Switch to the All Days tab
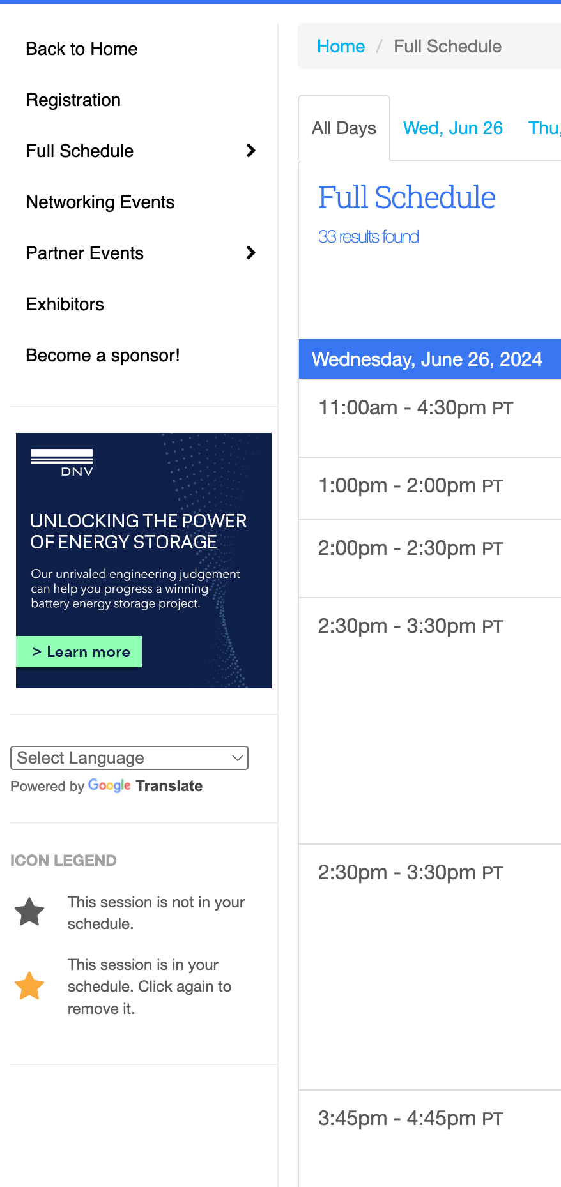 pos(344,128)
